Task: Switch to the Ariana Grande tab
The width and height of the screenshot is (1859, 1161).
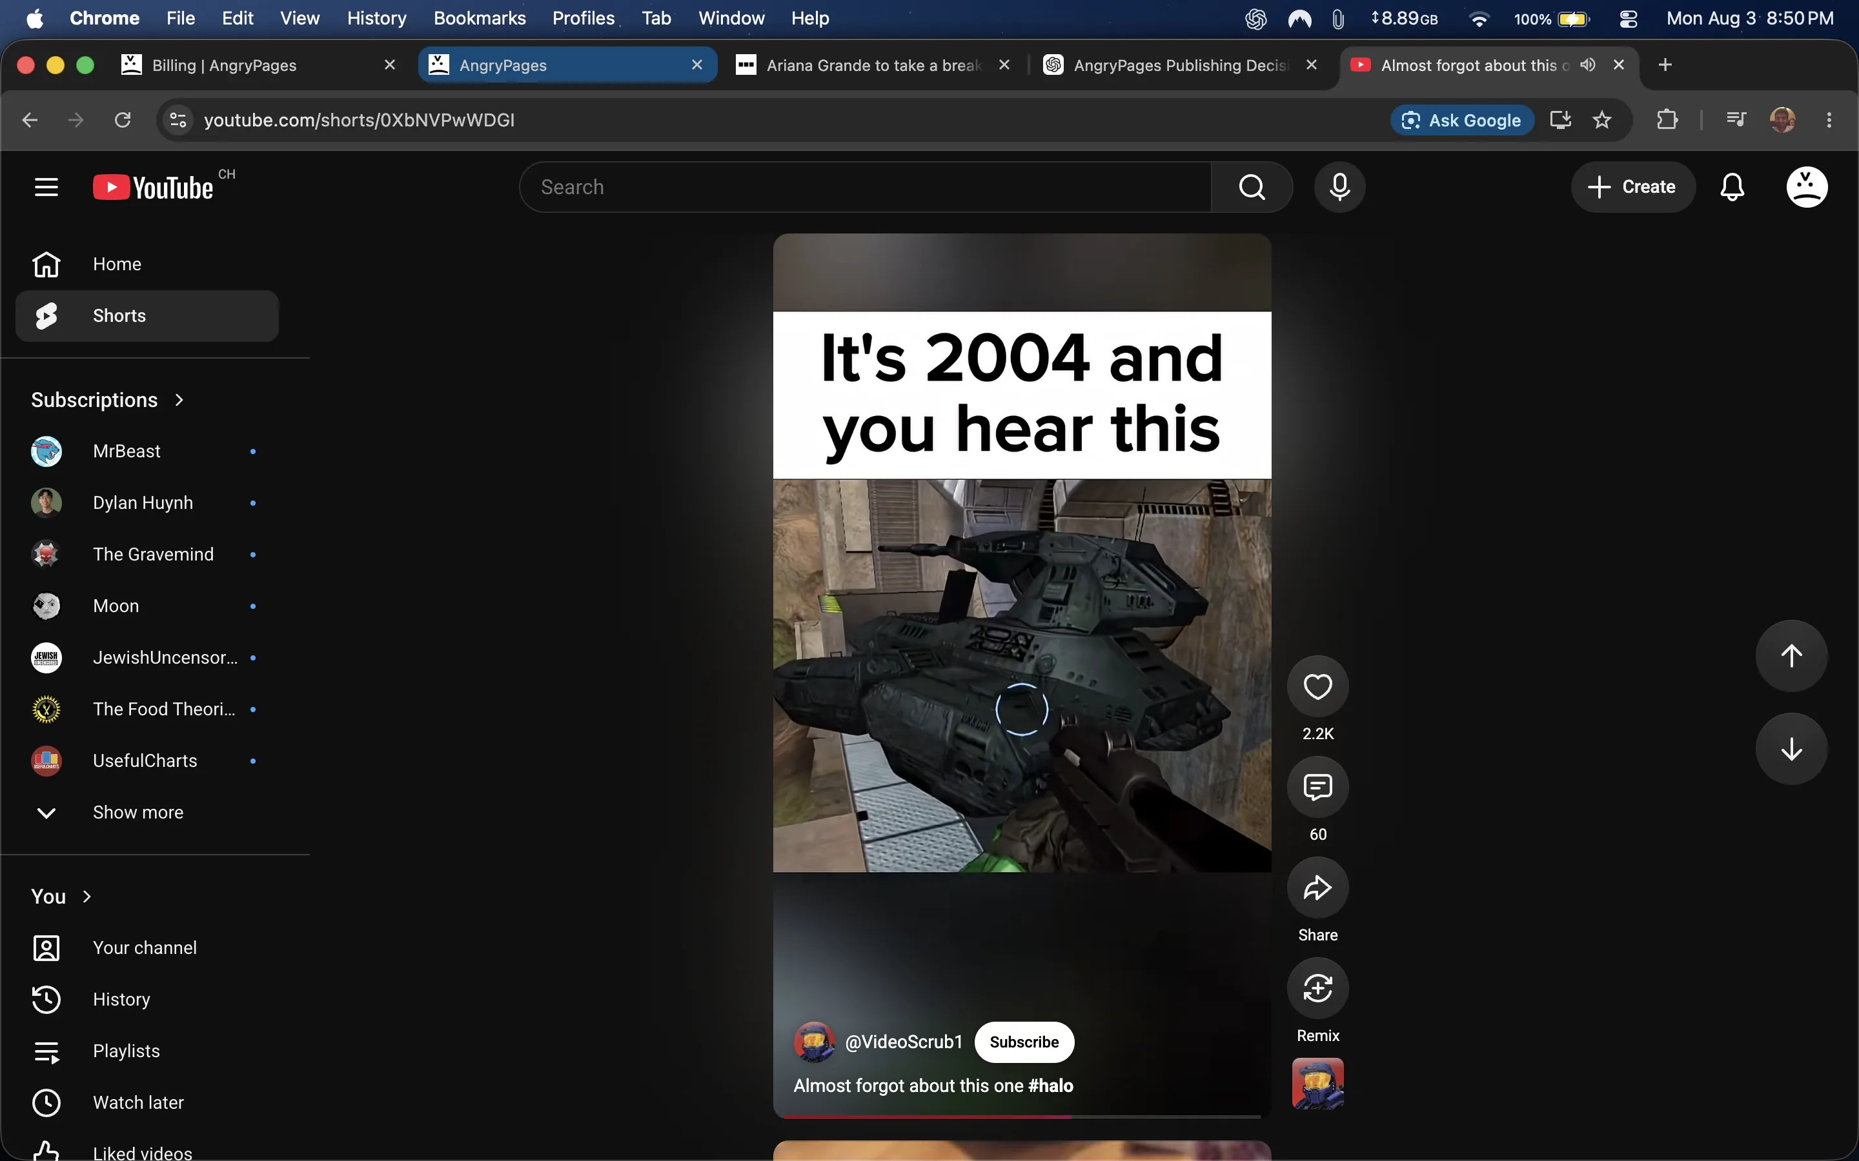Action: coord(874,65)
